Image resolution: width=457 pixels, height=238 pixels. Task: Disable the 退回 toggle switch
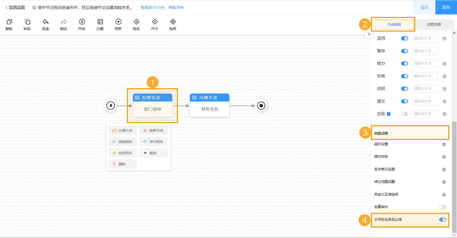coord(405,38)
